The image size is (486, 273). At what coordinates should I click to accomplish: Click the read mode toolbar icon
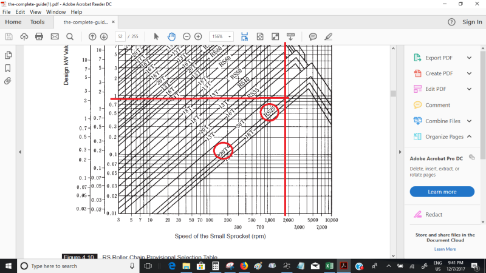(x=290, y=36)
